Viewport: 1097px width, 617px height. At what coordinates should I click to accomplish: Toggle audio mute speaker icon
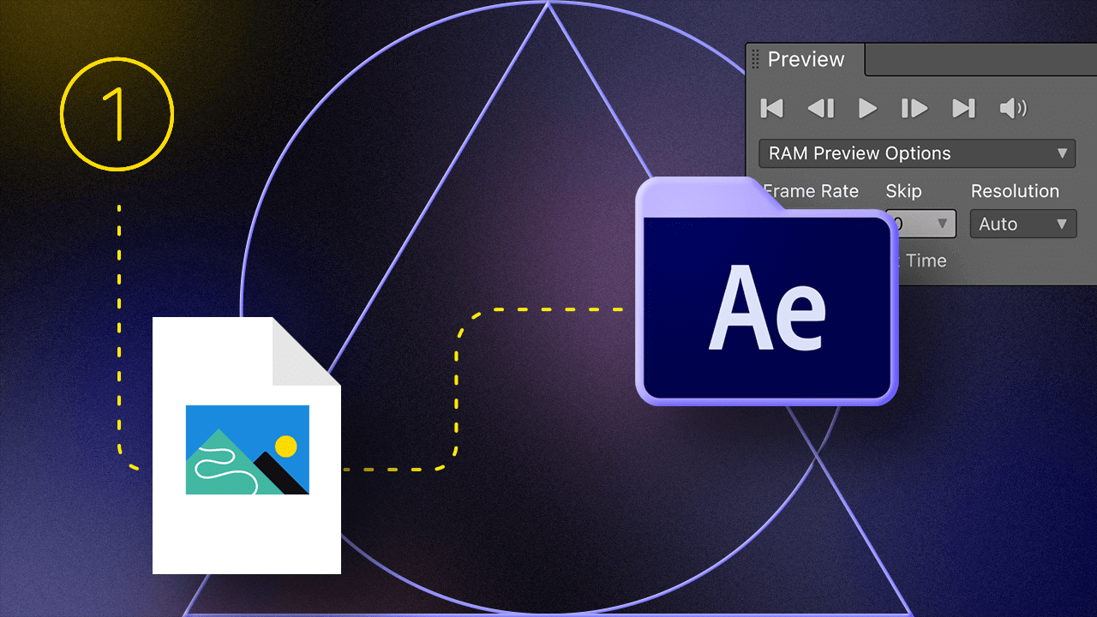(1013, 108)
